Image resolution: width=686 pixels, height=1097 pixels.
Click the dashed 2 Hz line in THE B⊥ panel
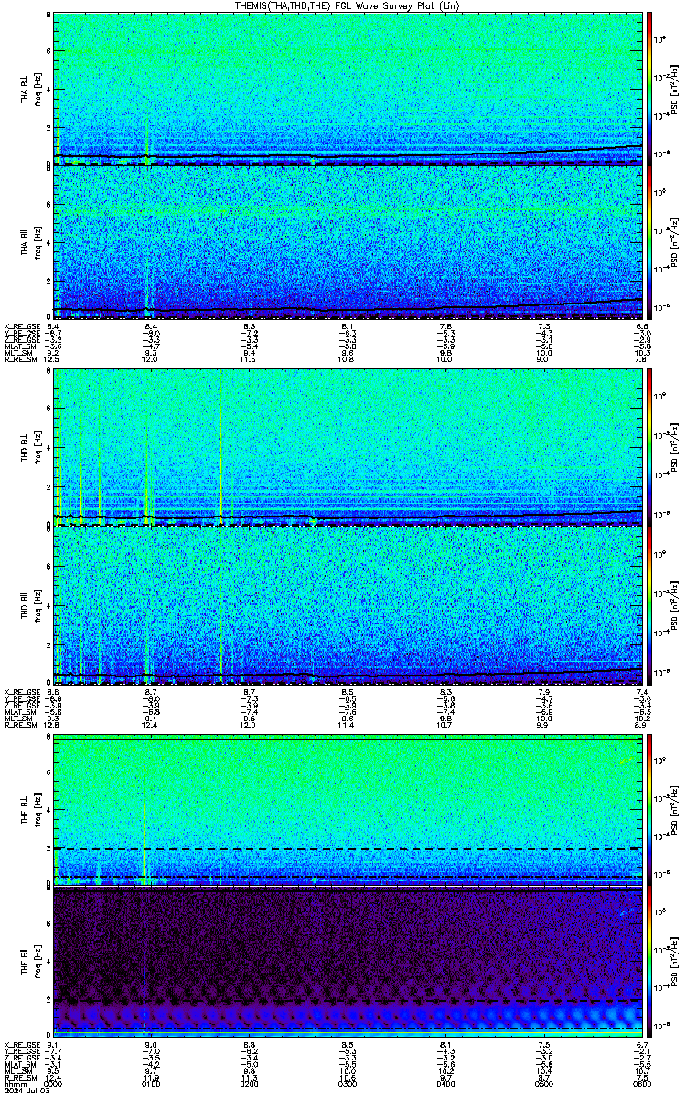pos(348,849)
